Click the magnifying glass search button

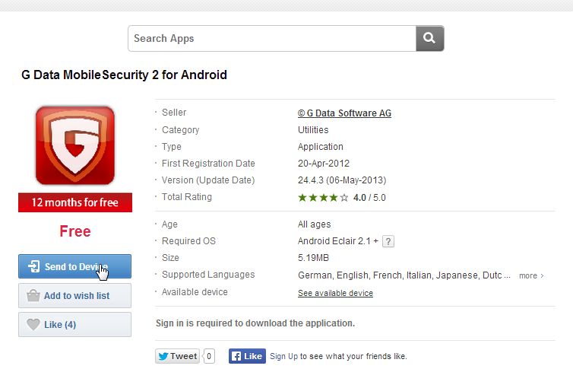pos(429,38)
